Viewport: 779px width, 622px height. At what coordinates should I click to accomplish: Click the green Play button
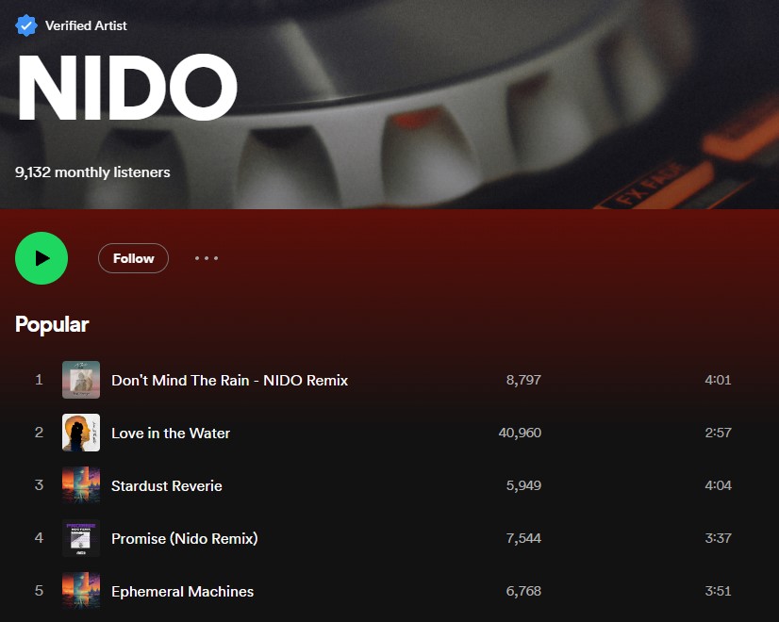click(41, 258)
